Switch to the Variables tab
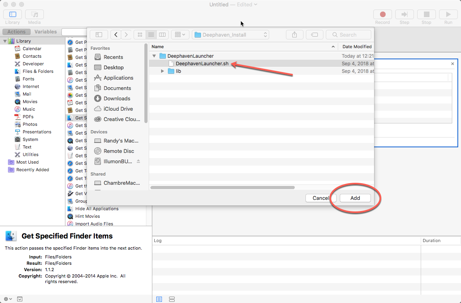Viewport: 461px width, 303px height. (45, 32)
